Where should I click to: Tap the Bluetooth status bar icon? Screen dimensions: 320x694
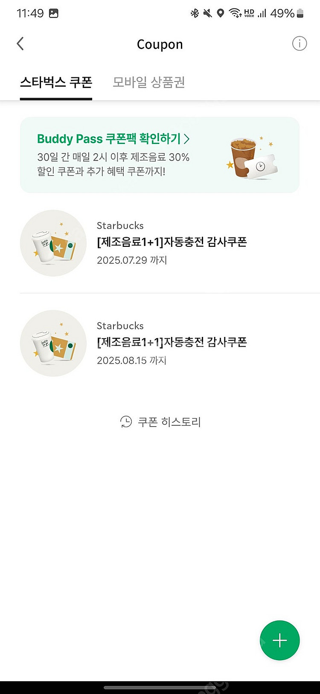click(x=195, y=13)
